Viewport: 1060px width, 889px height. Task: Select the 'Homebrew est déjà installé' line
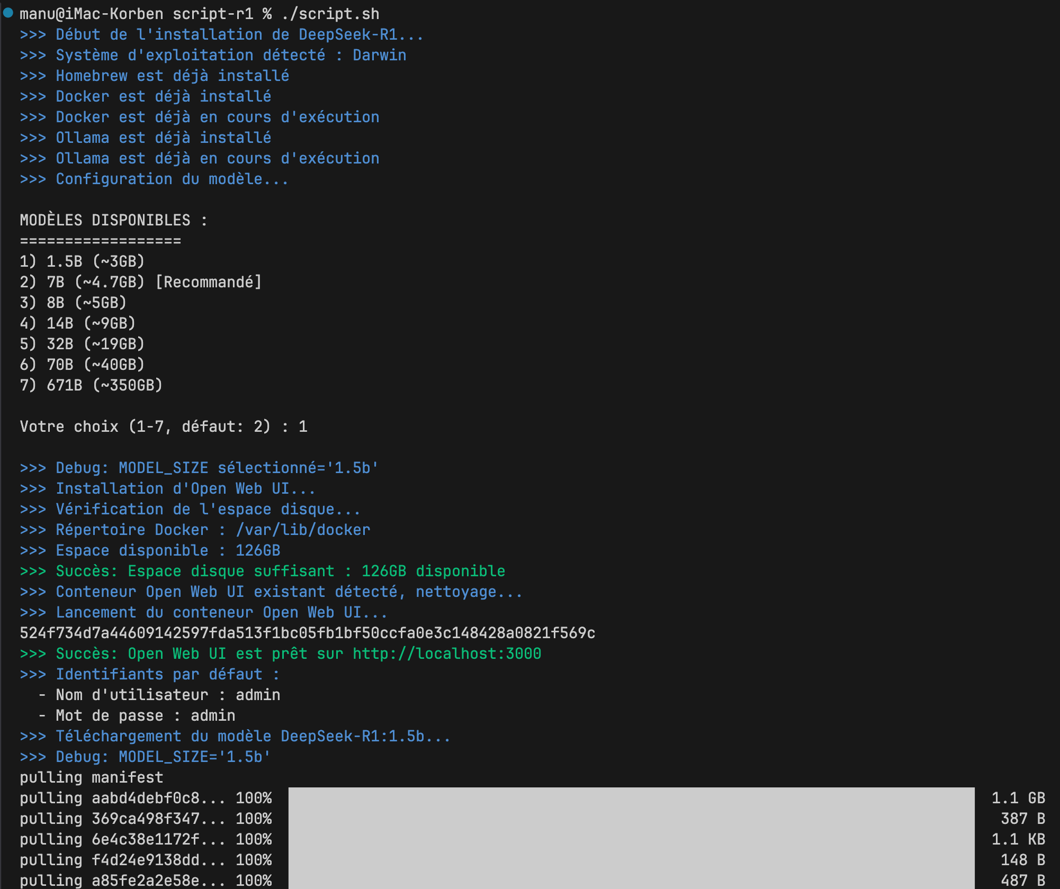click(155, 76)
